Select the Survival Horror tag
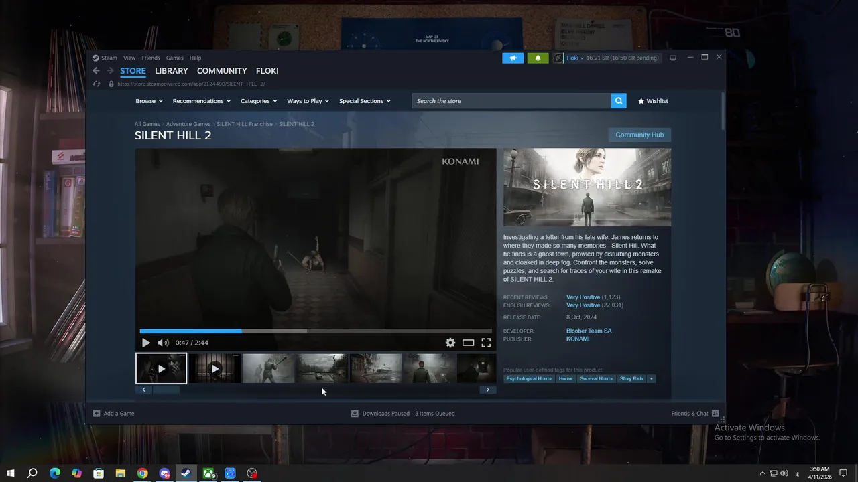Image resolution: width=858 pixels, height=482 pixels. pos(597,378)
